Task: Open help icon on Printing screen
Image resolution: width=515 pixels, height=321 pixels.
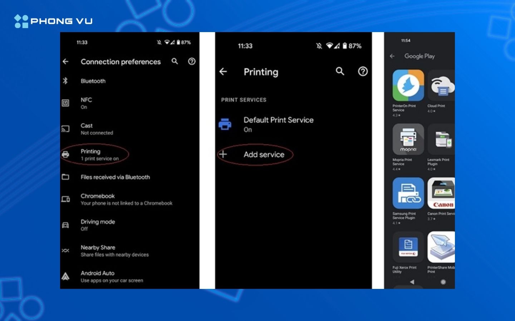Action: pos(363,72)
